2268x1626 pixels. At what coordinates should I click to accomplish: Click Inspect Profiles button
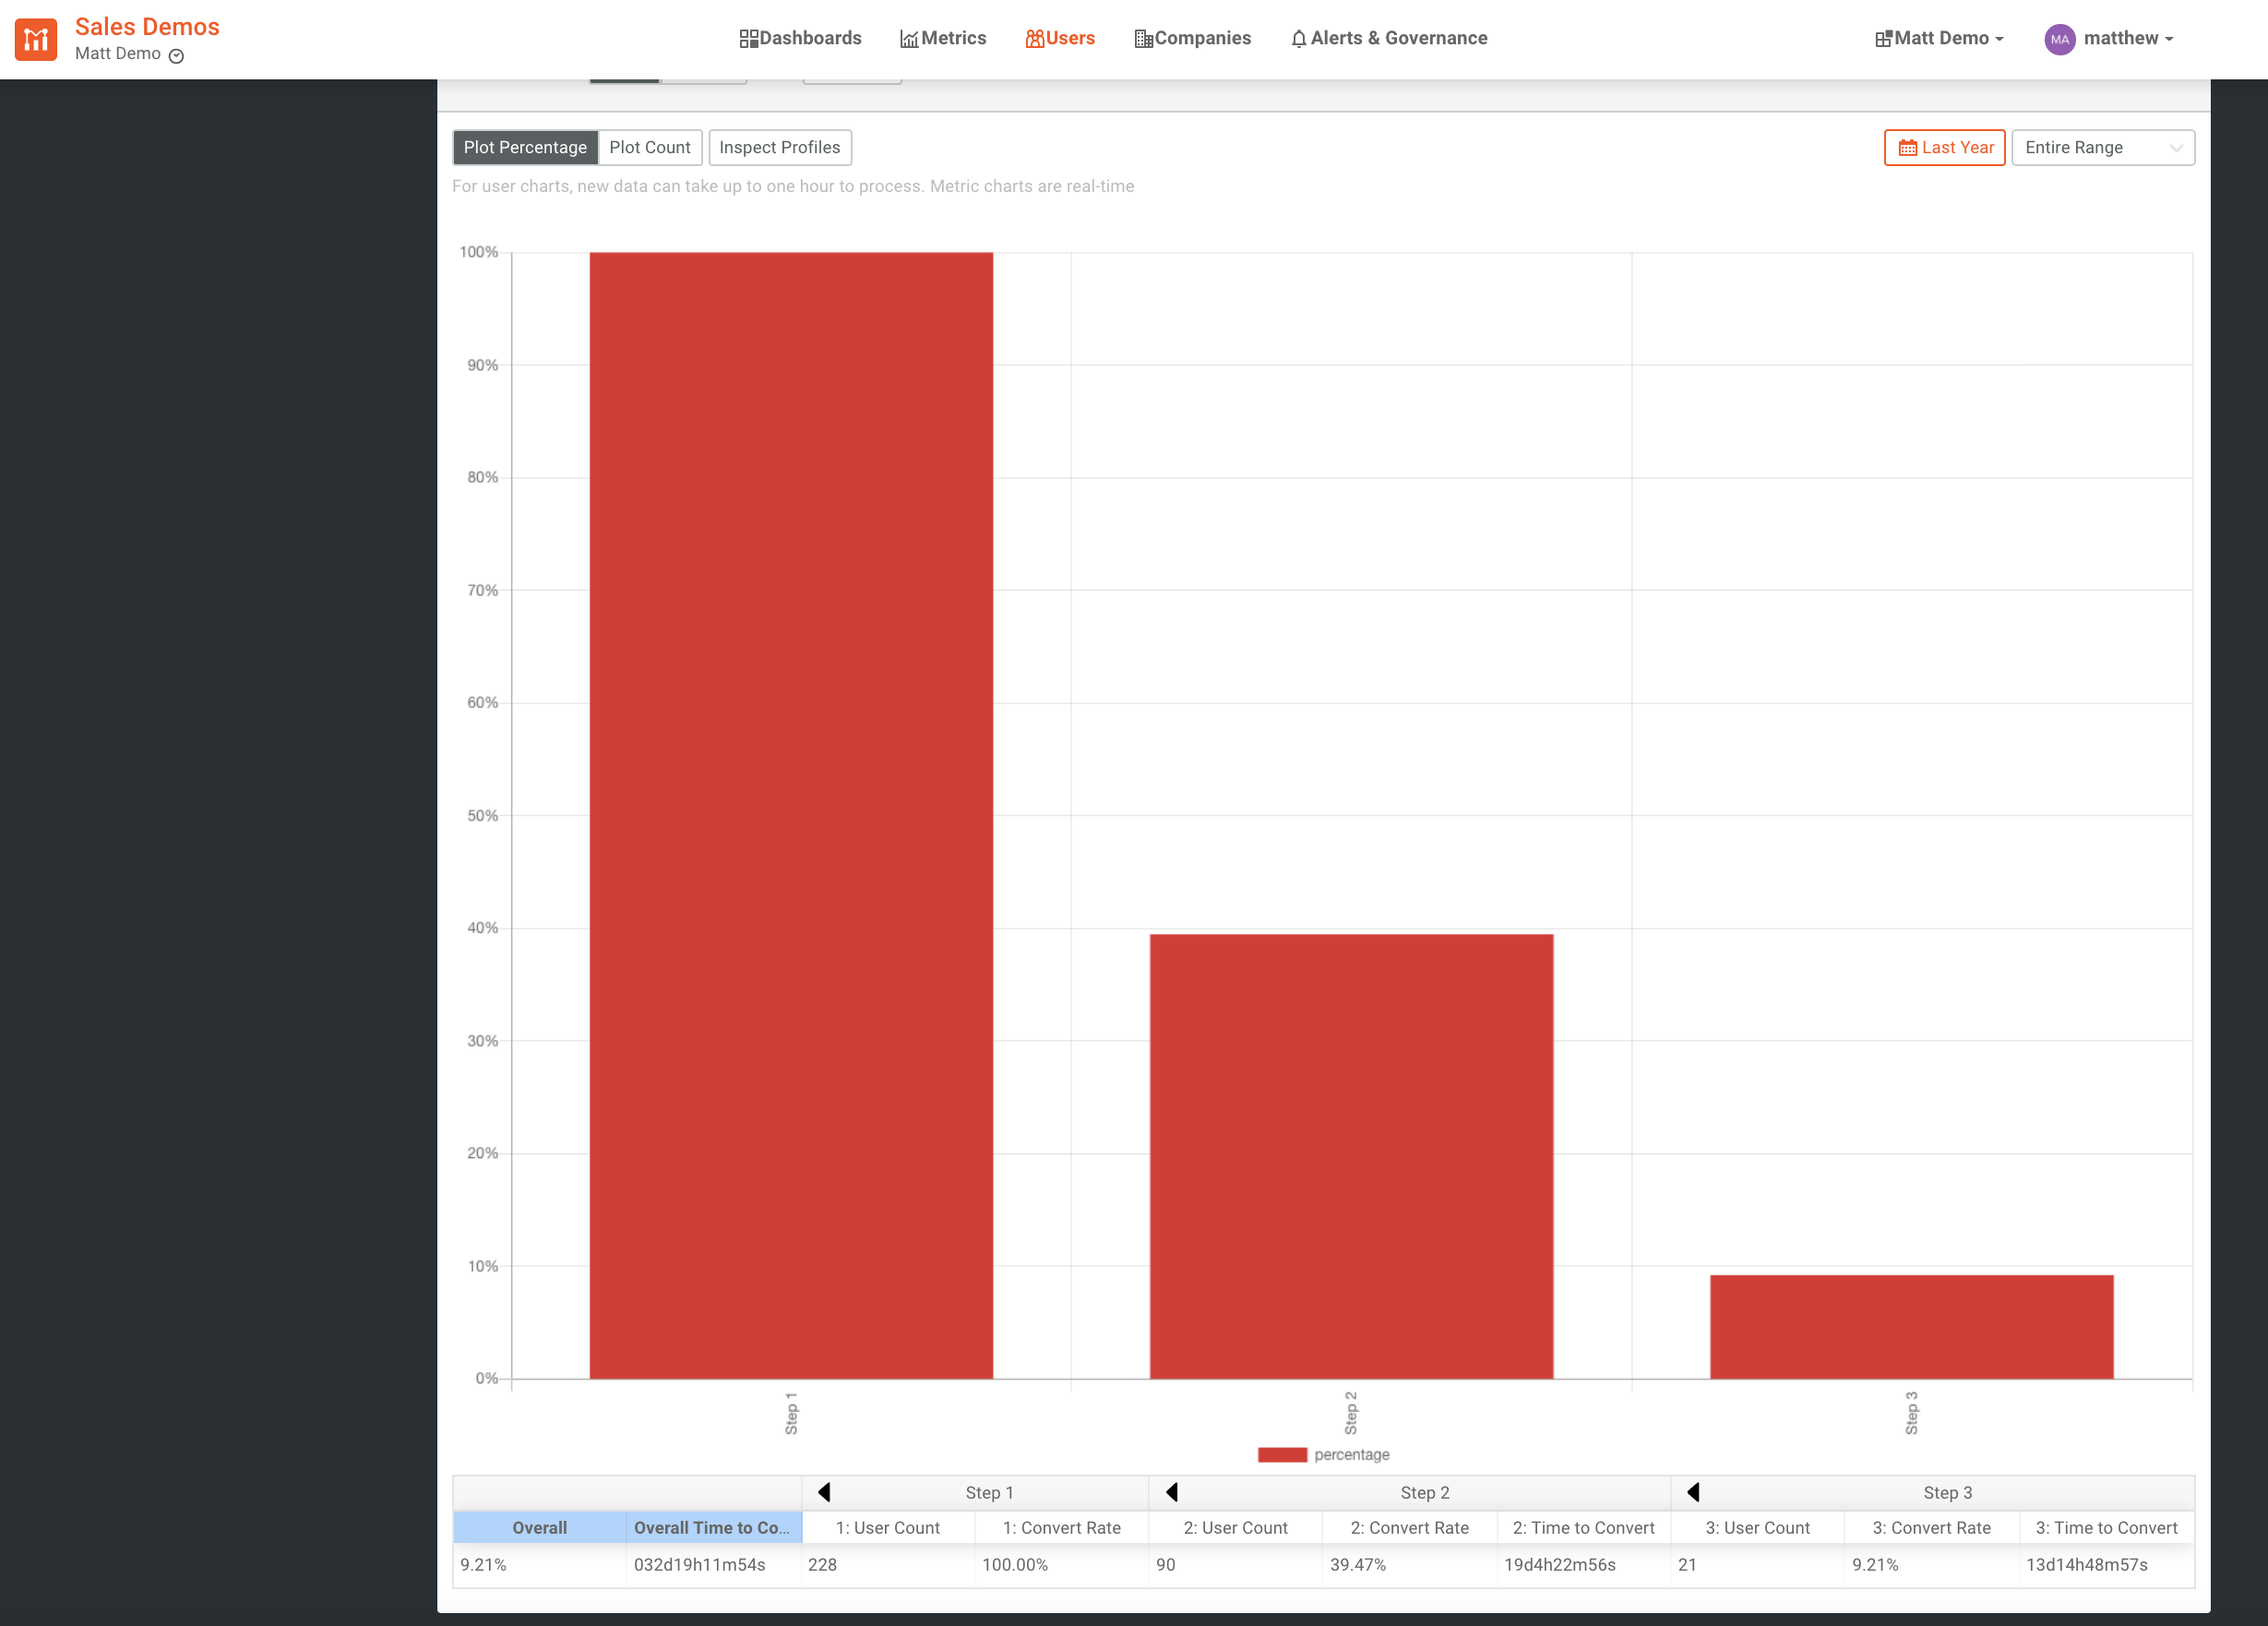click(x=780, y=147)
